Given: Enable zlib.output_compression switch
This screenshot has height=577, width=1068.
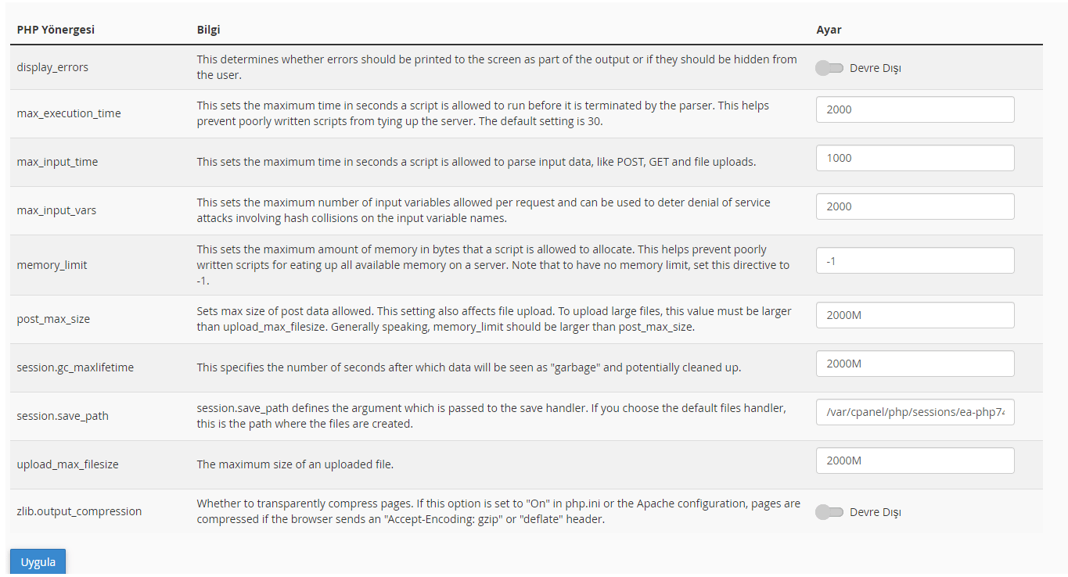Looking at the screenshot, I should point(829,512).
